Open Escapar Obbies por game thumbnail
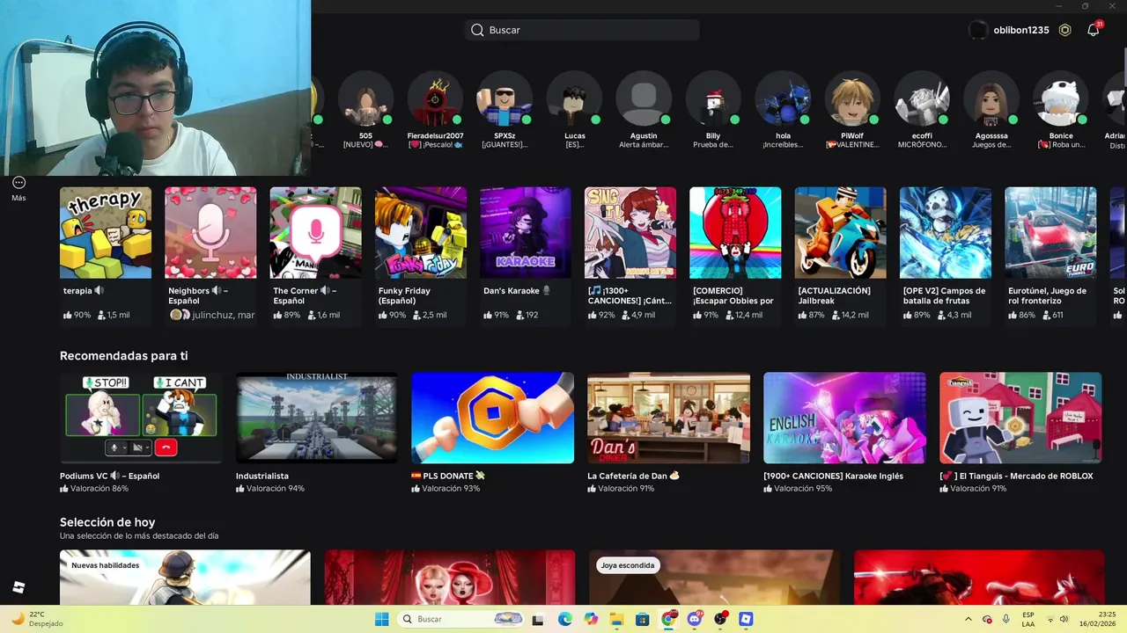The width and height of the screenshot is (1127, 633). 735,233
